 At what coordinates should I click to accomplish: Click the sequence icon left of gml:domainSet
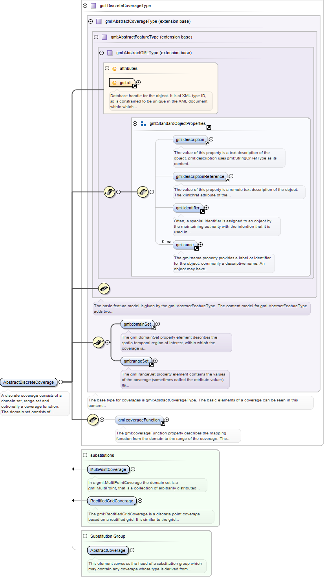coord(98,342)
